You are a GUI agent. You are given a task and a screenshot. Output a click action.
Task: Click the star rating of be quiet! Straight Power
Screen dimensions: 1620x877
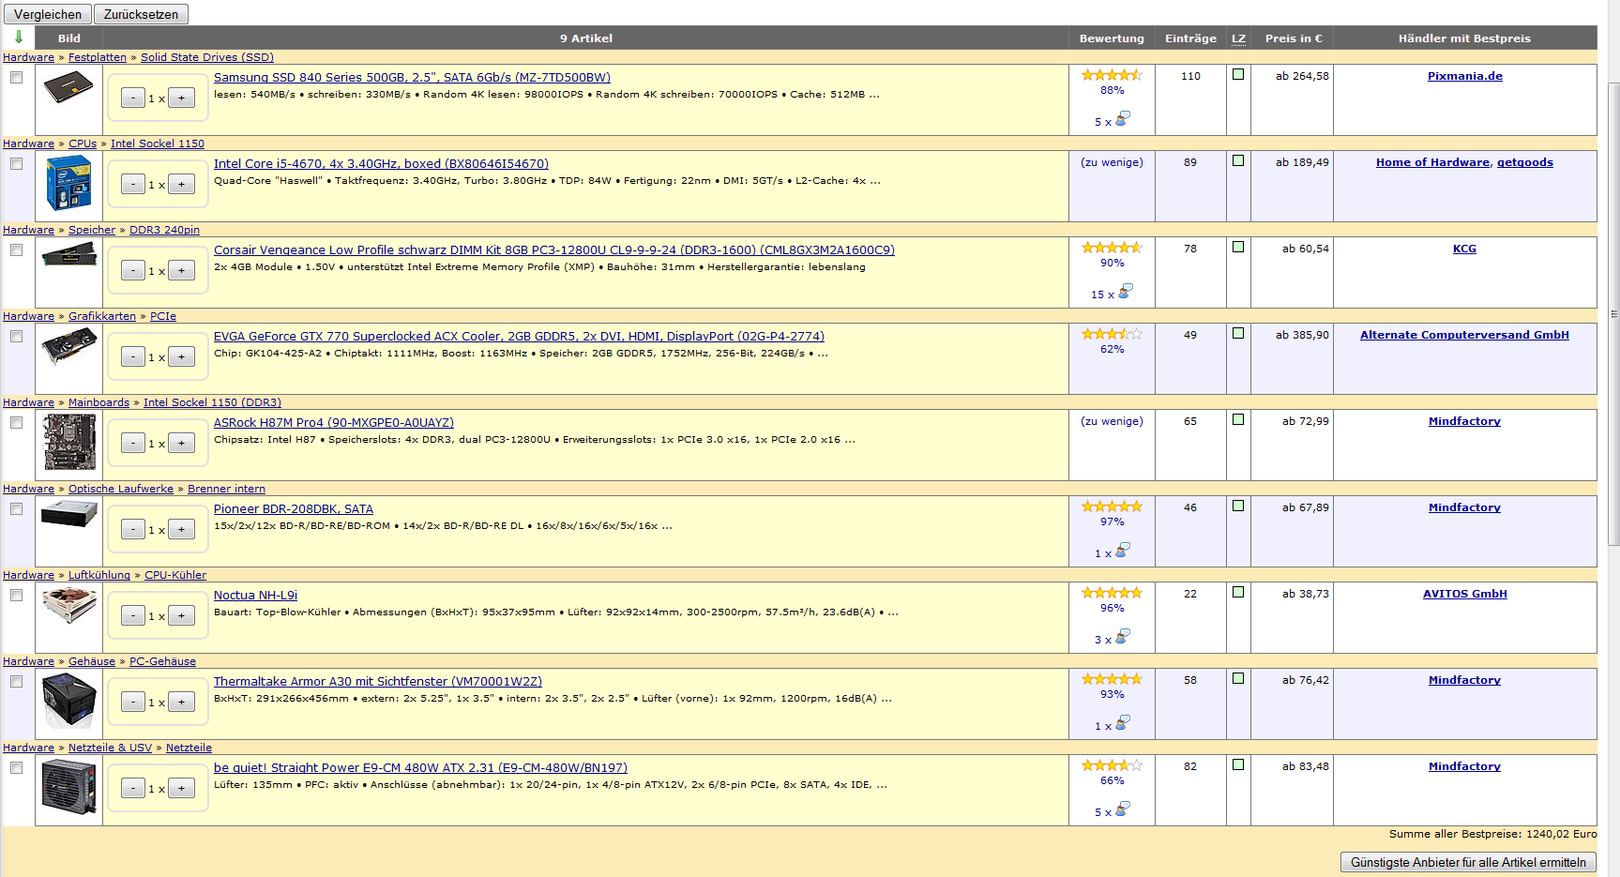(1112, 765)
